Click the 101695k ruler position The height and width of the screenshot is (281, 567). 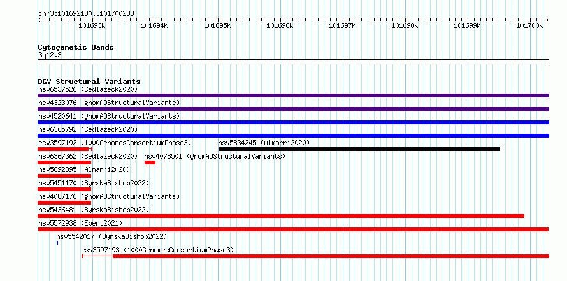pyautogui.click(x=217, y=25)
